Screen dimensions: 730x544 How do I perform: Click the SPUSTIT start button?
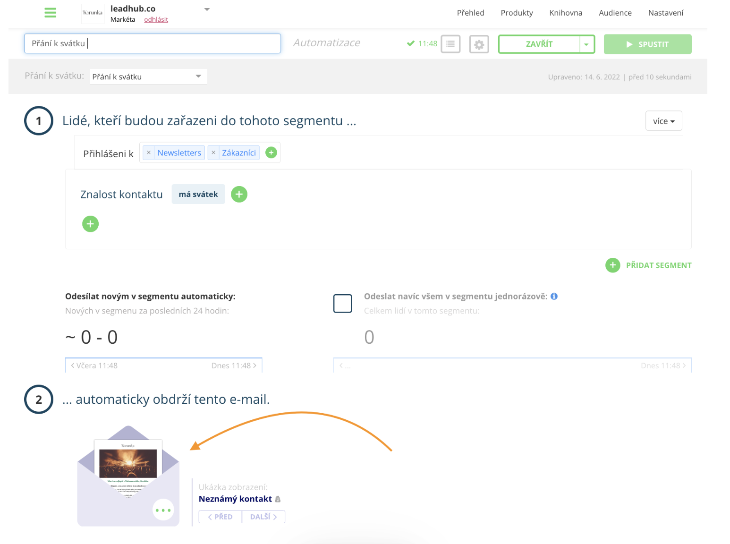(x=647, y=44)
